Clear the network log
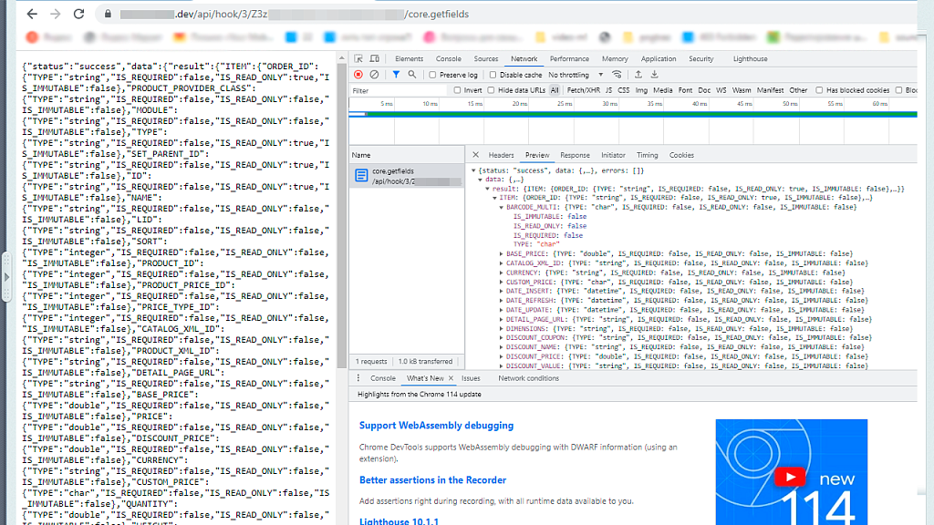This screenshot has height=525, width=934. 374,75
